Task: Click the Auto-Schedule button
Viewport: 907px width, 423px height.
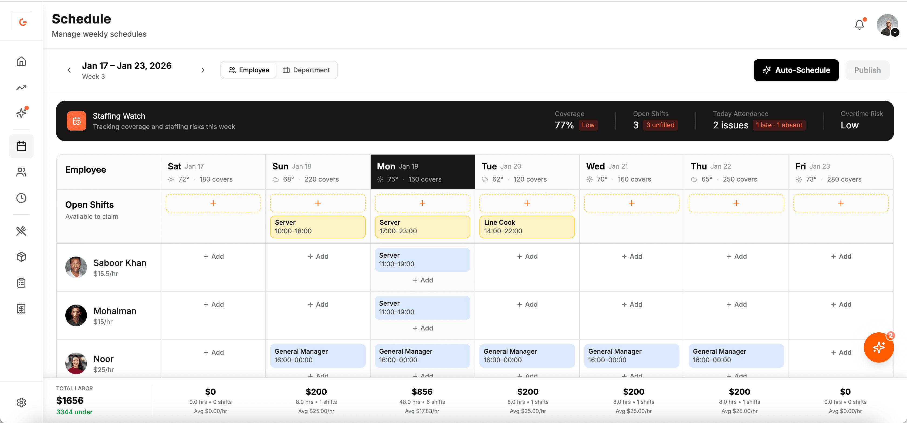Action: click(796, 70)
